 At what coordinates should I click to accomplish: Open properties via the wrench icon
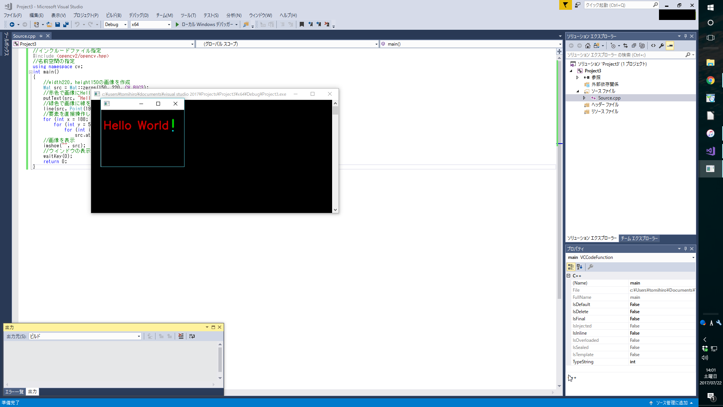pos(662,46)
